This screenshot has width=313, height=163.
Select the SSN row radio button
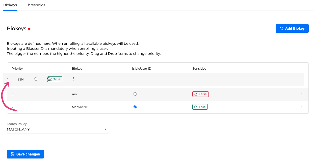36,79
